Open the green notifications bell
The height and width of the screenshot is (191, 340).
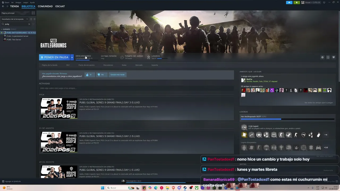coord(297,2)
